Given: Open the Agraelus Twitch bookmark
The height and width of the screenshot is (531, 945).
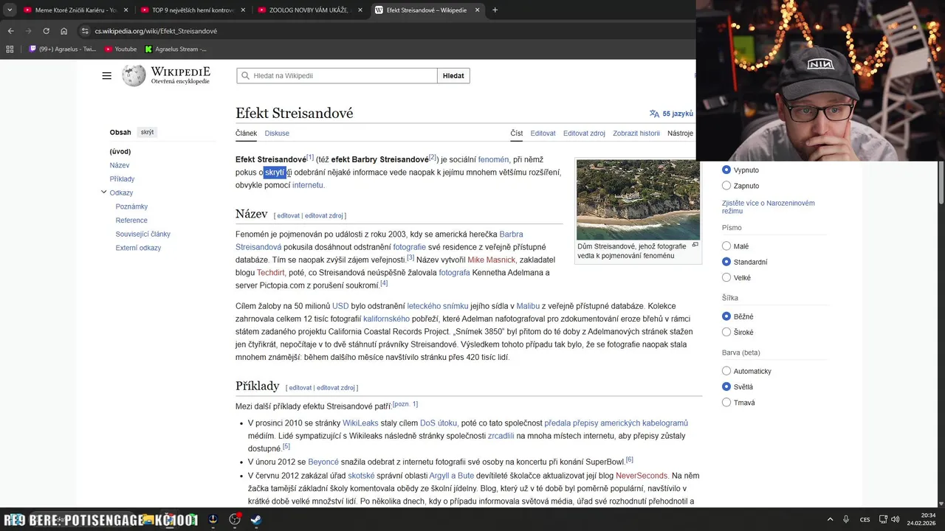Looking at the screenshot, I should coord(63,49).
